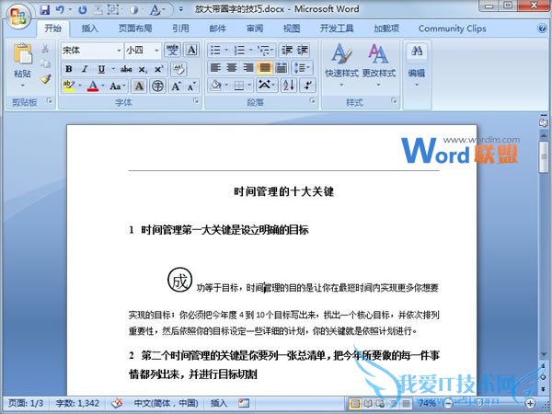Align text right
The image size is (552, 414).
pos(248,67)
